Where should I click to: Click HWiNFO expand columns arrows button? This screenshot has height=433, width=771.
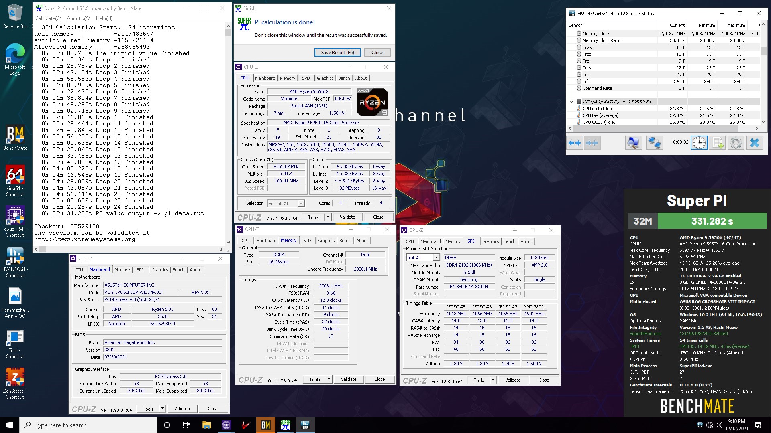click(x=575, y=143)
